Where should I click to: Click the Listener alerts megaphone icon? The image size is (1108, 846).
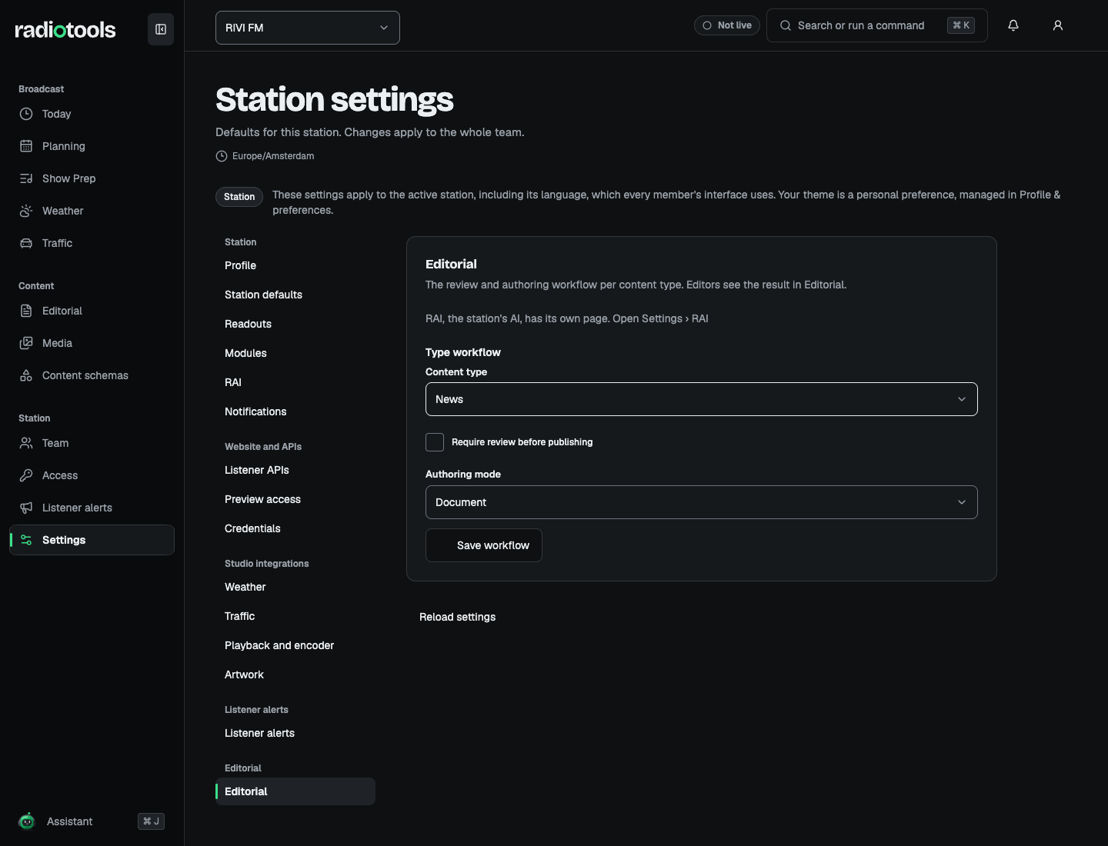26,508
